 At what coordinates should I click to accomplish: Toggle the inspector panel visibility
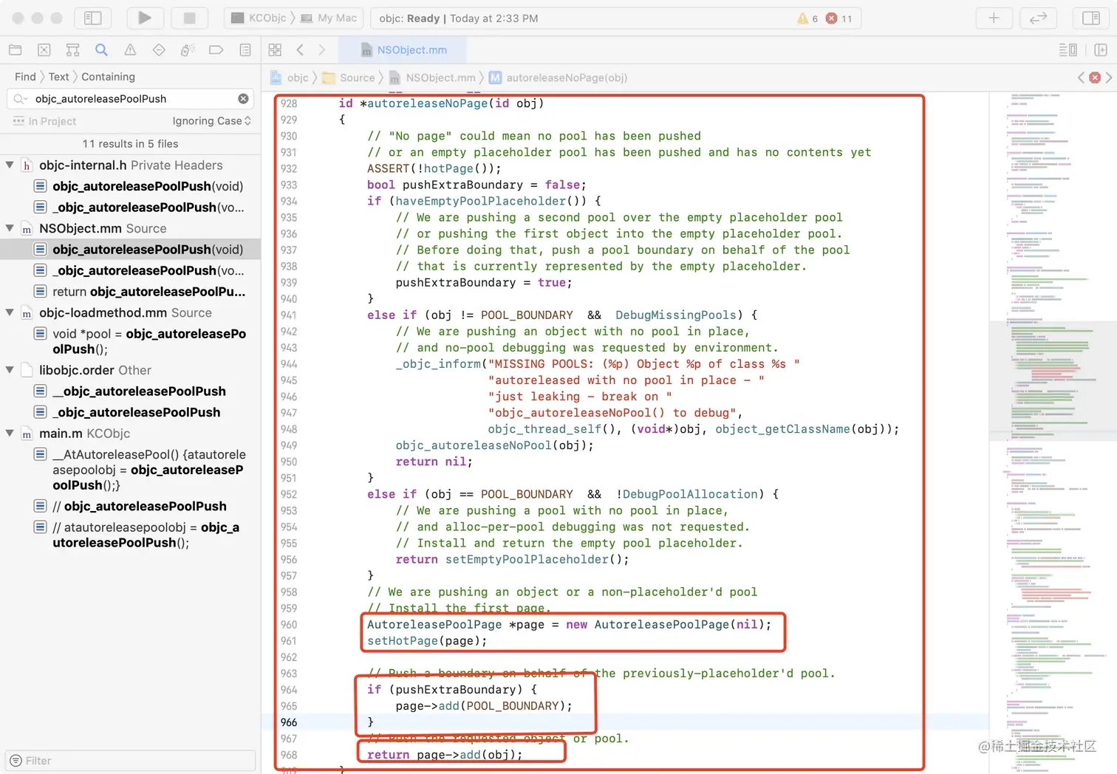pyautogui.click(x=1091, y=18)
